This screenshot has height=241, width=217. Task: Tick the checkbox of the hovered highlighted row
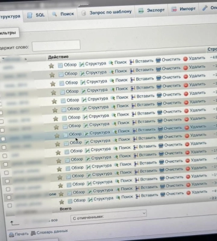click(3, 139)
